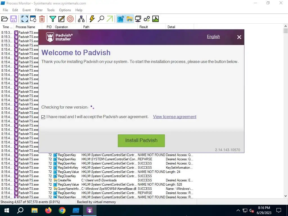Open the File menu

[x=5, y=10]
